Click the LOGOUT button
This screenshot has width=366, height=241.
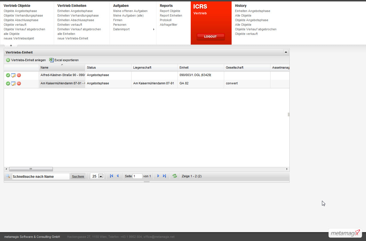(210, 37)
